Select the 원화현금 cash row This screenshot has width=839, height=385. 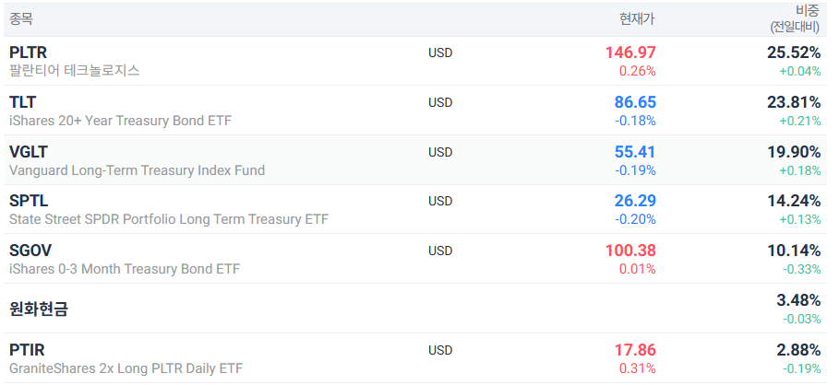414,309
